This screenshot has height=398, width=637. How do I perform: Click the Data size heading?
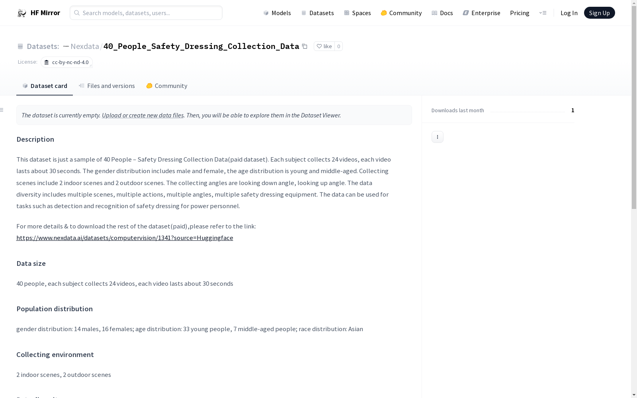click(x=31, y=263)
